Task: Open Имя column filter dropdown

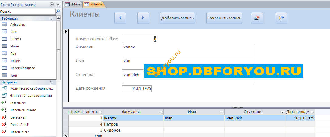Action: (x=222, y=112)
